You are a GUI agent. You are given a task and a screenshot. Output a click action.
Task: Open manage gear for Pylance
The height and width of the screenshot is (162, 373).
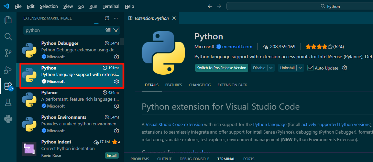[116, 106]
